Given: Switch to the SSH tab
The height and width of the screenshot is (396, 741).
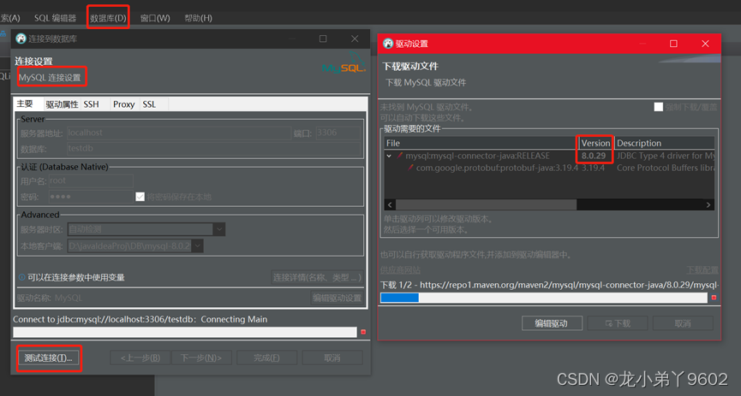Looking at the screenshot, I should click(x=91, y=104).
